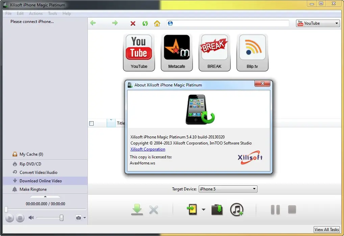Image resolution: width=344 pixels, height=236 pixels.
Task: Open the Make Ringtone section
Action: [x=33, y=189]
